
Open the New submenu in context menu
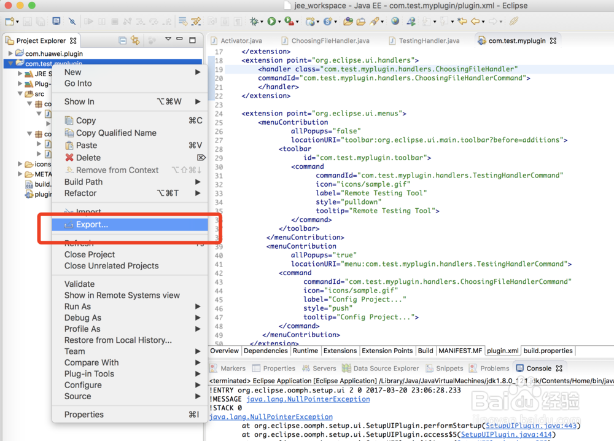click(x=130, y=72)
